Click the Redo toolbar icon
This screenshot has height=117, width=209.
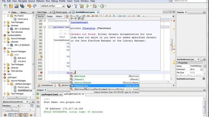coord(35,6)
